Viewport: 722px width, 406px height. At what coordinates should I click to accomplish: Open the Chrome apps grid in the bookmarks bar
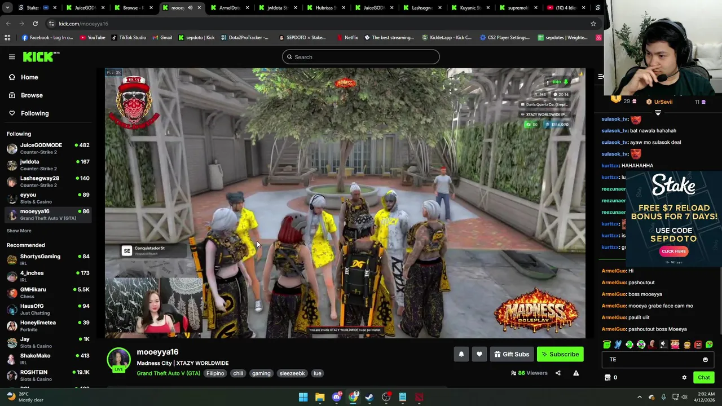7,38
